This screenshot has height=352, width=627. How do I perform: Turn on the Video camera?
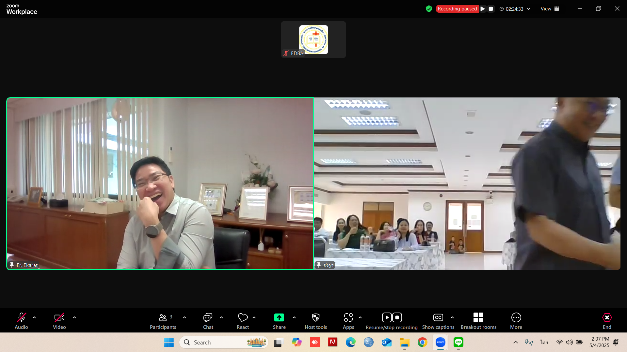pyautogui.click(x=59, y=317)
